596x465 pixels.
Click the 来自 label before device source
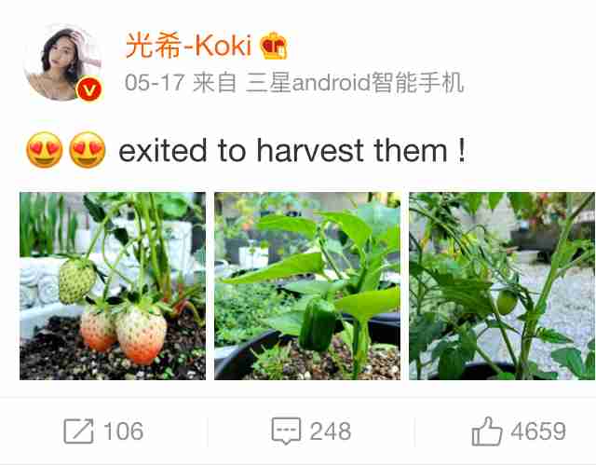(215, 82)
